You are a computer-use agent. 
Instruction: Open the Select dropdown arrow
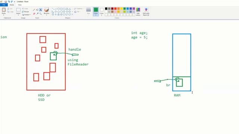pos(18,15)
